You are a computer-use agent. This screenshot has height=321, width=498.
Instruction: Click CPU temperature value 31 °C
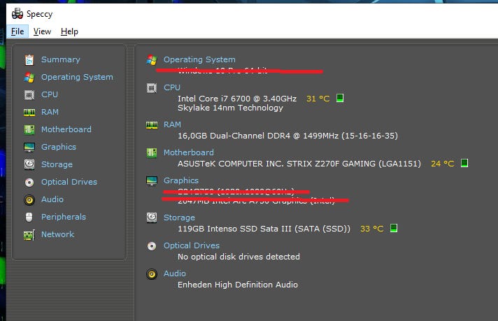[x=318, y=99]
